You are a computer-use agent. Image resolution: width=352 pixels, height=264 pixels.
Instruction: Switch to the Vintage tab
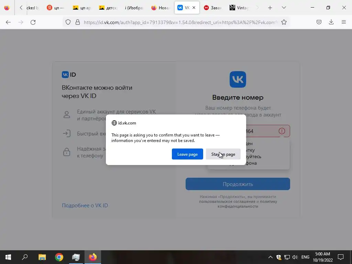(x=239, y=8)
